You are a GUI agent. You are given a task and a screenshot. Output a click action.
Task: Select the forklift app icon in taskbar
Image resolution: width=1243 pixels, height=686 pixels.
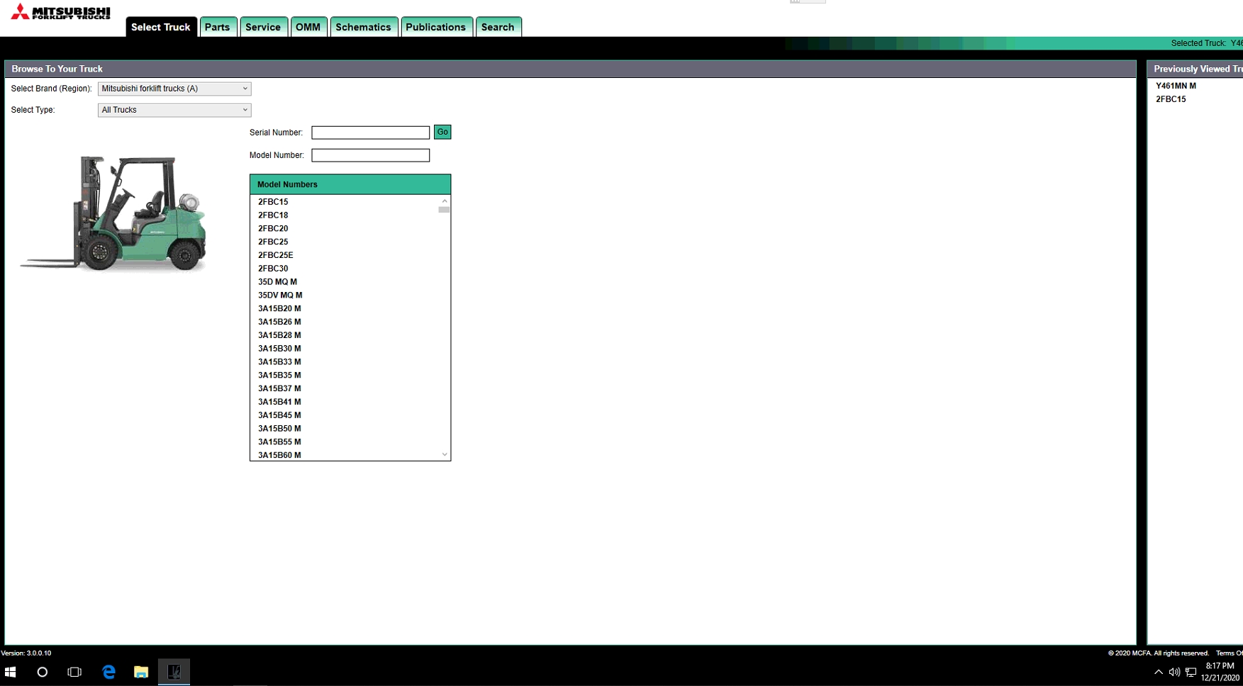coord(174,672)
